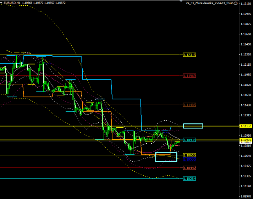253x199 pixels.
Task: Select the 1.11969 red price label
Action: point(190,76)
